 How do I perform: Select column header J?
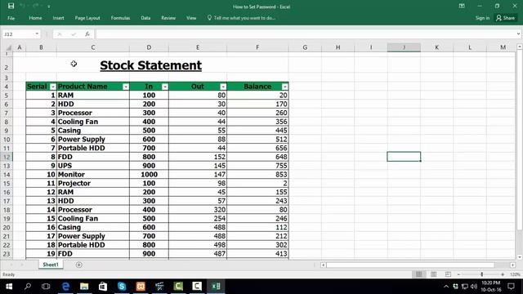click(x=404, y=47)
